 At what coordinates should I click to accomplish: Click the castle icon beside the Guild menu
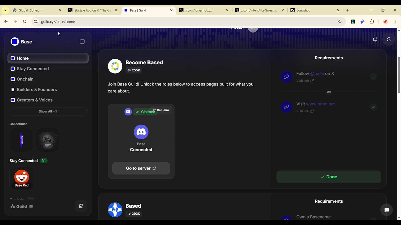81,206
